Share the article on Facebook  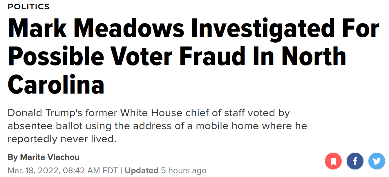click(x=355, y=161)
